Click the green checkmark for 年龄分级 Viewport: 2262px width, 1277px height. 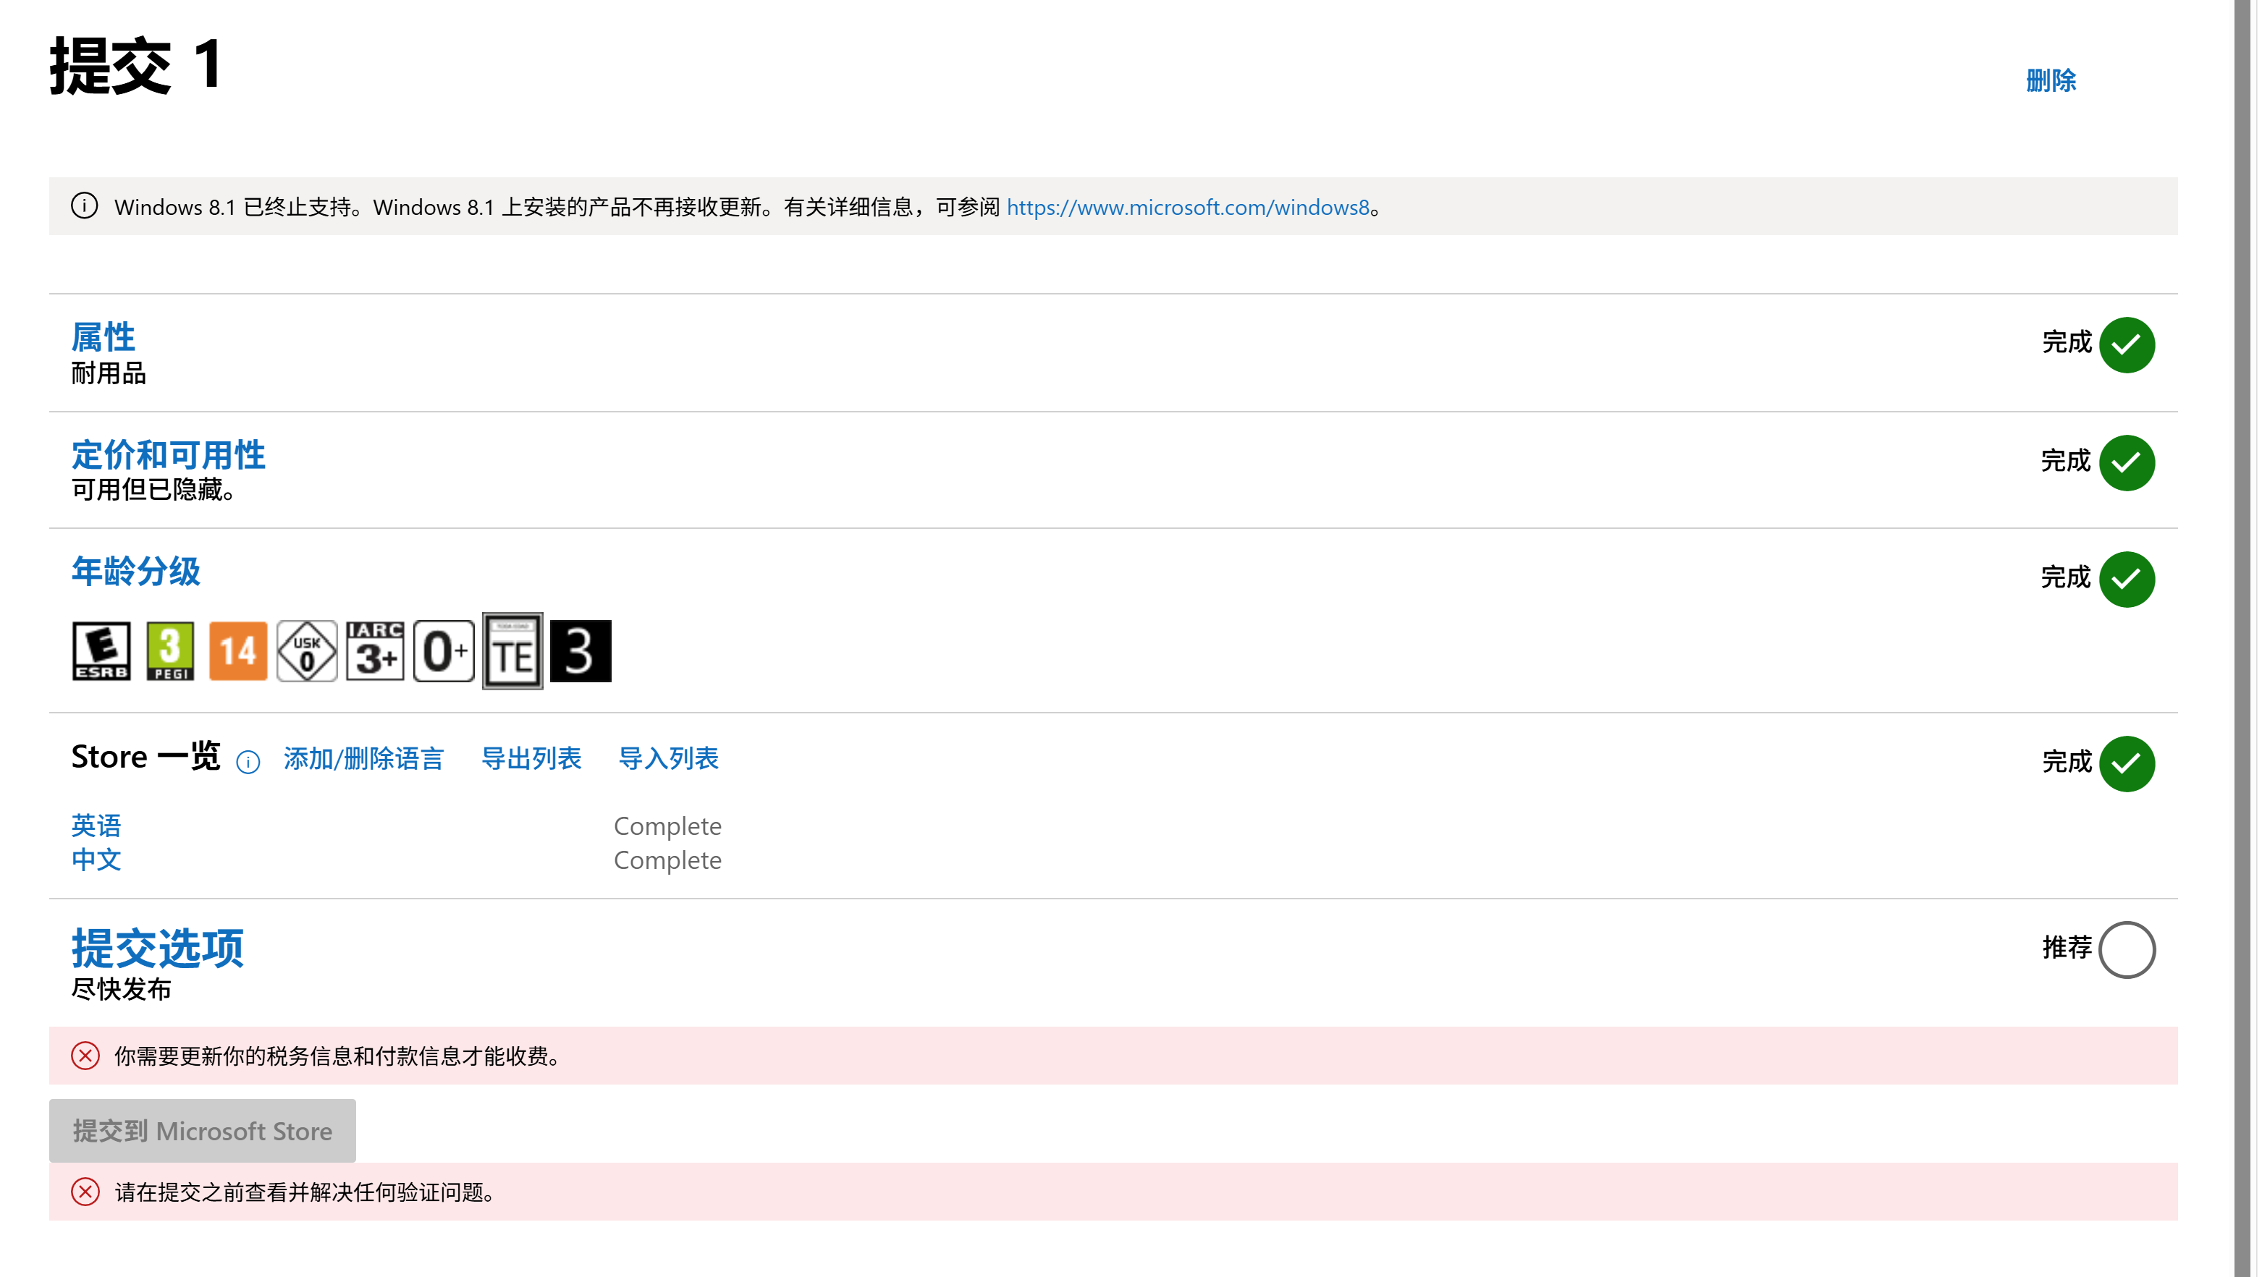(2127, 580)
